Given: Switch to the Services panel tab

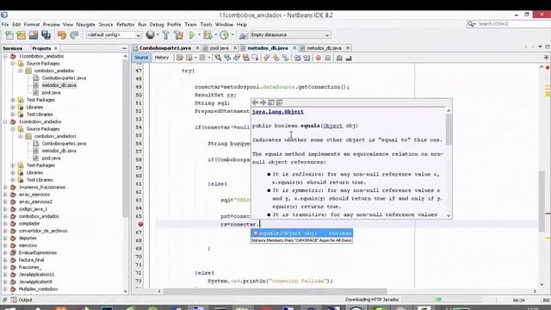Looking at the screenshot, I should 13,48.
